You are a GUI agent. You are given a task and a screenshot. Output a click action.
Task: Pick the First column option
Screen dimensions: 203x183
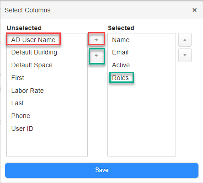tap(18, 78)
